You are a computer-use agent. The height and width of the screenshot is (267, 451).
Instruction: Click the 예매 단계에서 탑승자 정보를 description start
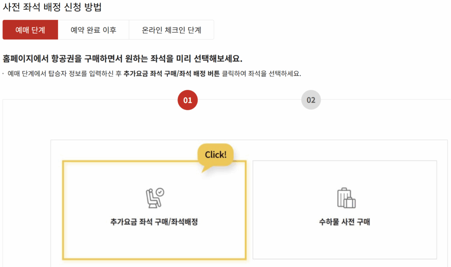47,74
